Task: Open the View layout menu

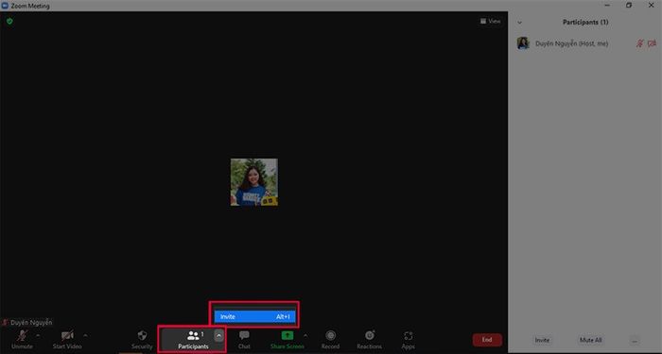Action: pyautogui.click(x=491, y=21)
